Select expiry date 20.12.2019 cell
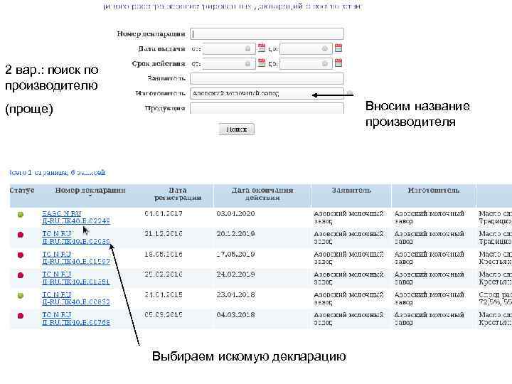The height and width of the screenshot is (384, 512). click(x=235, y=234)
